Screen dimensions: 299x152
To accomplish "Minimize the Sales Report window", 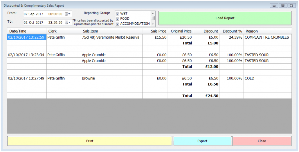I will [x=274, y=6].
